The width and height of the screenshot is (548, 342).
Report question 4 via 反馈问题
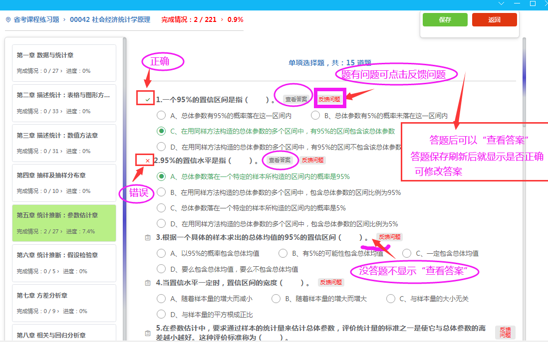tap(331, 282)
